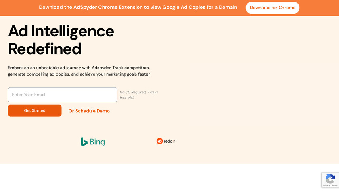Click the reCAPTCHA arrows logo
The height and width of the screenshot is (191, 339).
point(330,179)
